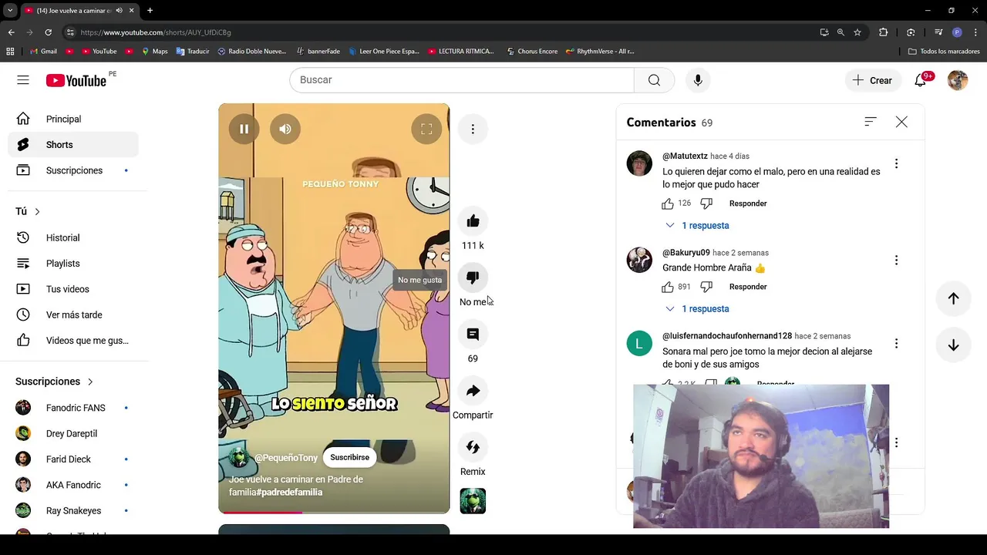Open the Gmail bookmark
This screenshot has height=555, width=987.
click(x=43, y=52)
